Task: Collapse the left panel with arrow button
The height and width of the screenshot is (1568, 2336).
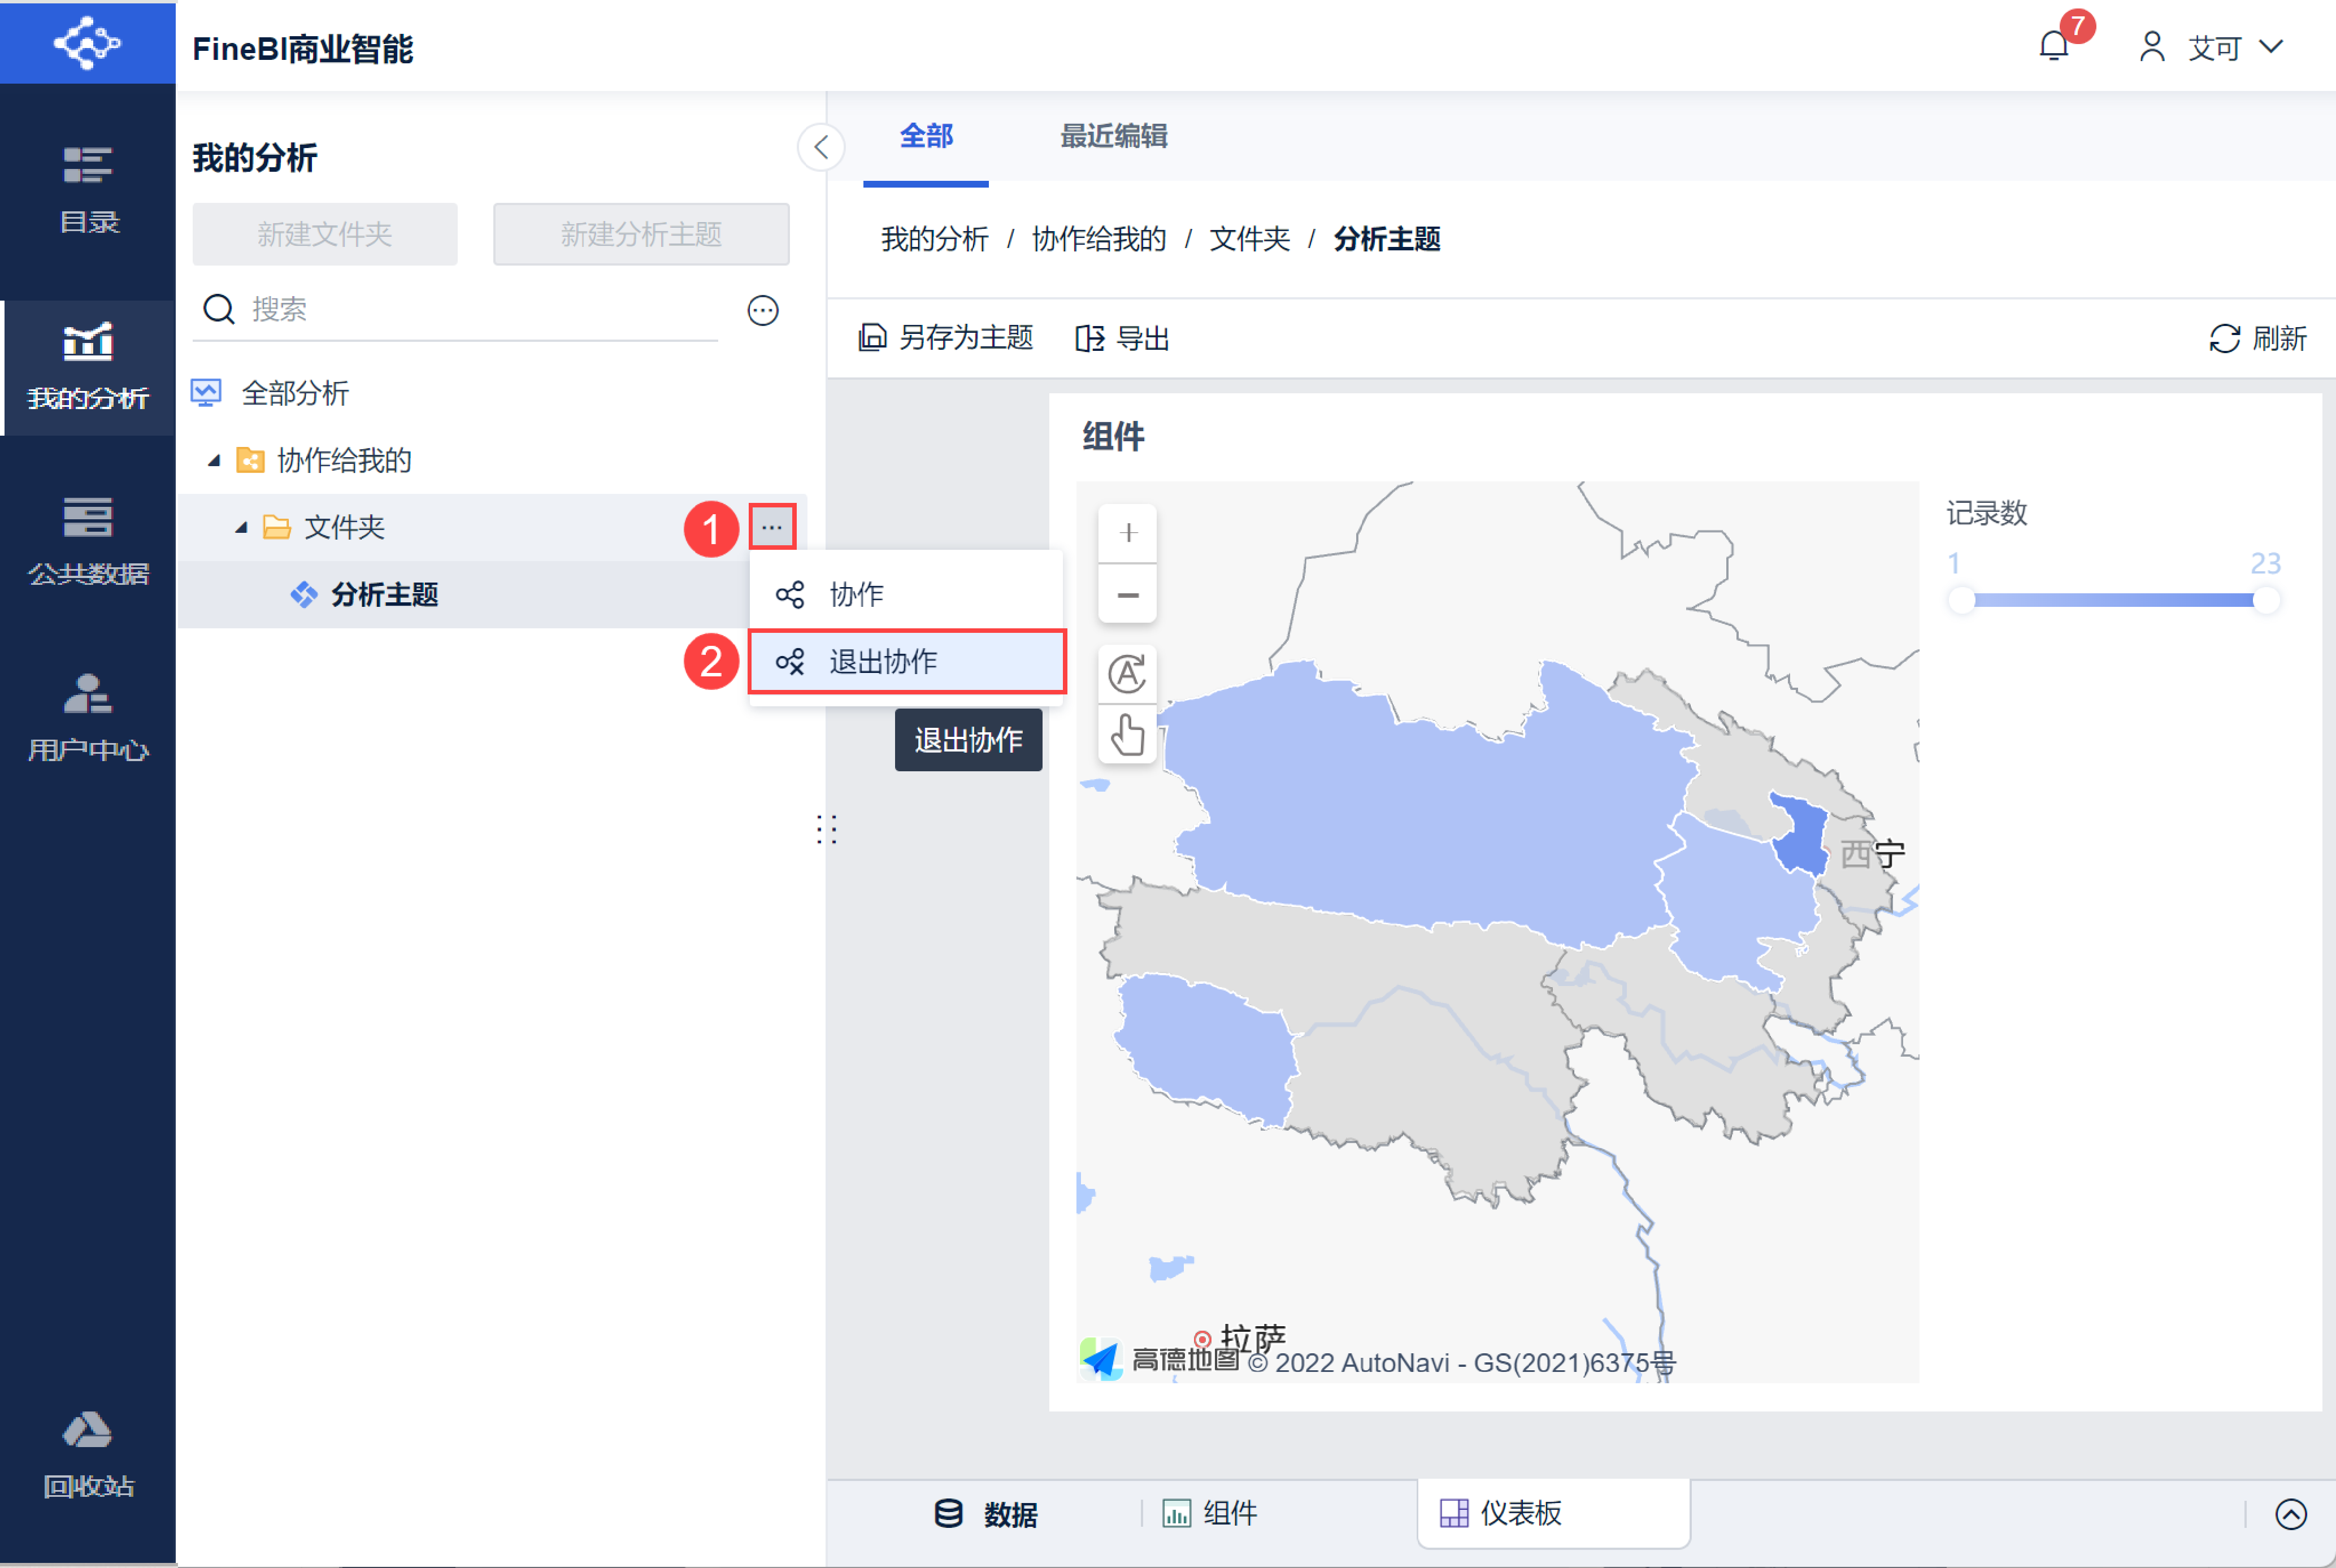Action: 821,148
